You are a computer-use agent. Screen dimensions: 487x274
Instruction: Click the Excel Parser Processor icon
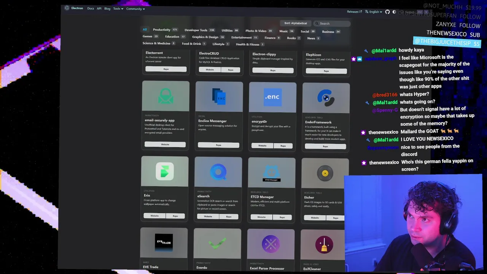pyautogui.click(x=271, y=244)
